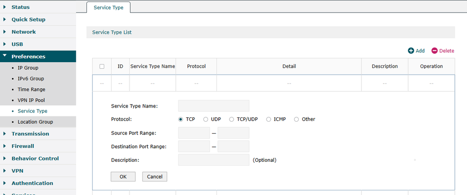
Task: Tick the select-all checkbox in table header
Action: 102,66
